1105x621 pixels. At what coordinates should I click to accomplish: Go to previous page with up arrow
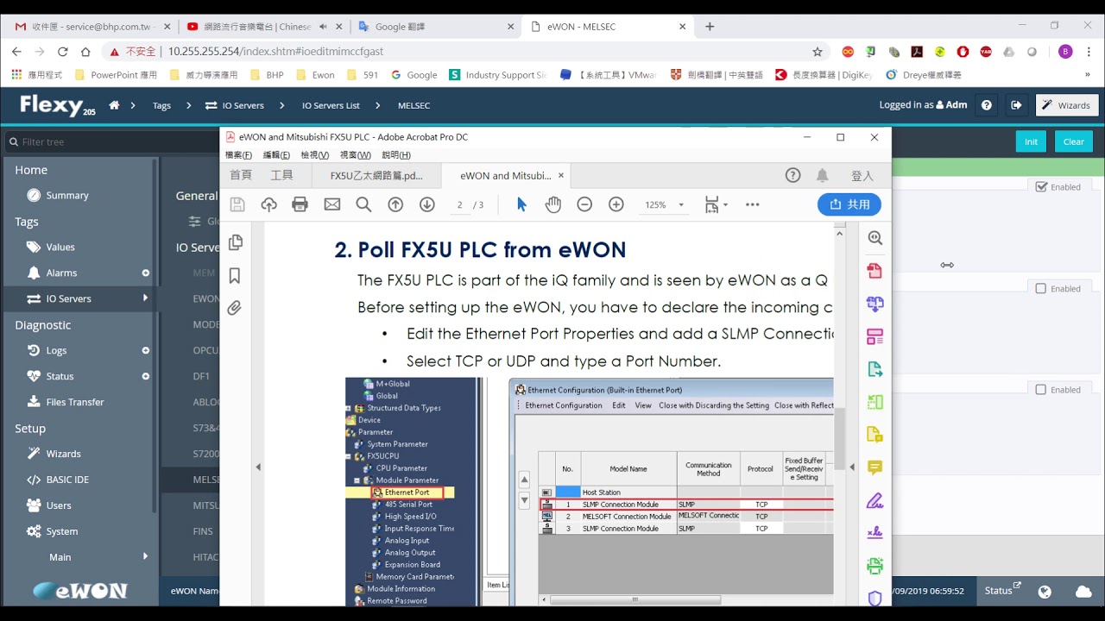pyautogui.click(x=395, y=204)
